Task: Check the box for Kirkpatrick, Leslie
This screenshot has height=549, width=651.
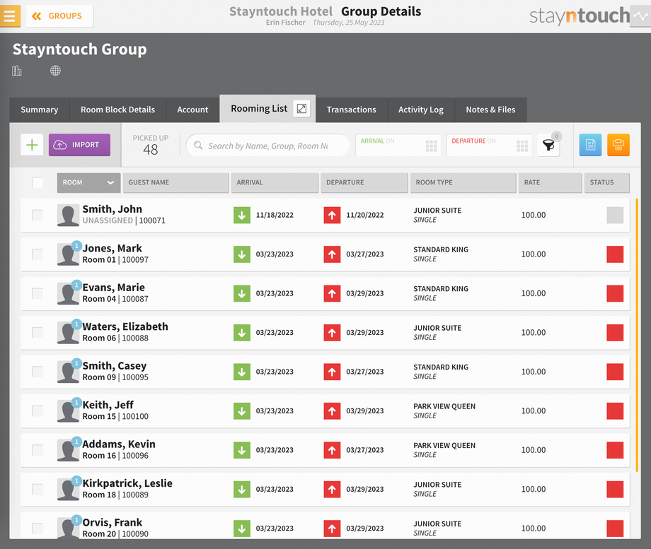Action: pyautogui.click(x=38, y=489)
